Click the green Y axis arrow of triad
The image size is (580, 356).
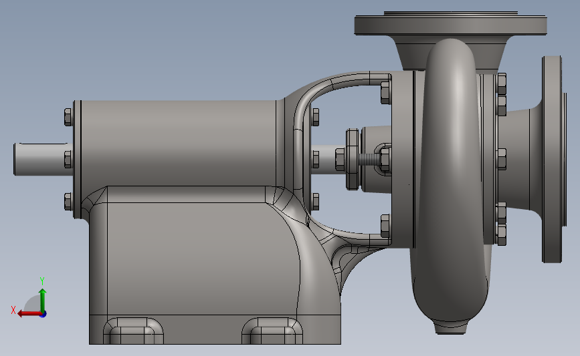[x=43, y=299]
